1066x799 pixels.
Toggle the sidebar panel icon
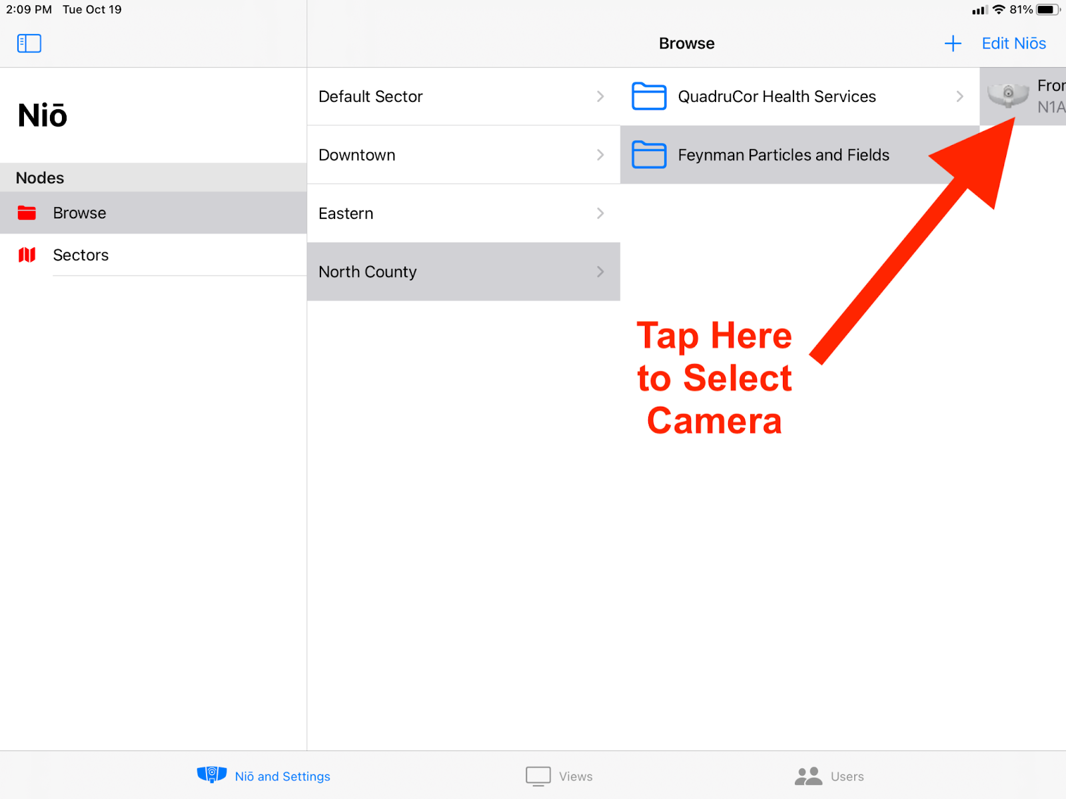29,43
